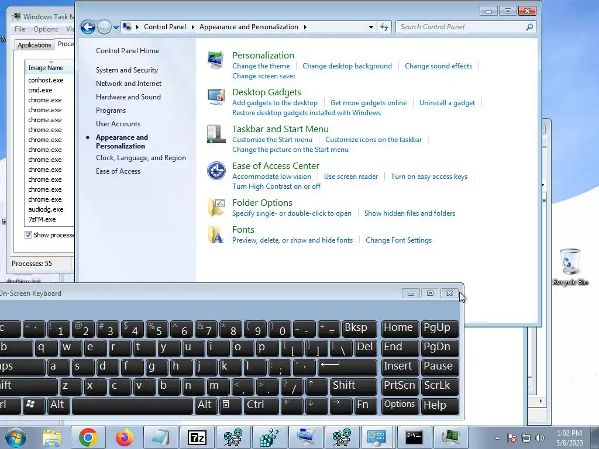Viewport: 599px width, 449px height.
Task: Open Turn High Contrast on or off link
Action: [x=276, y=186]
